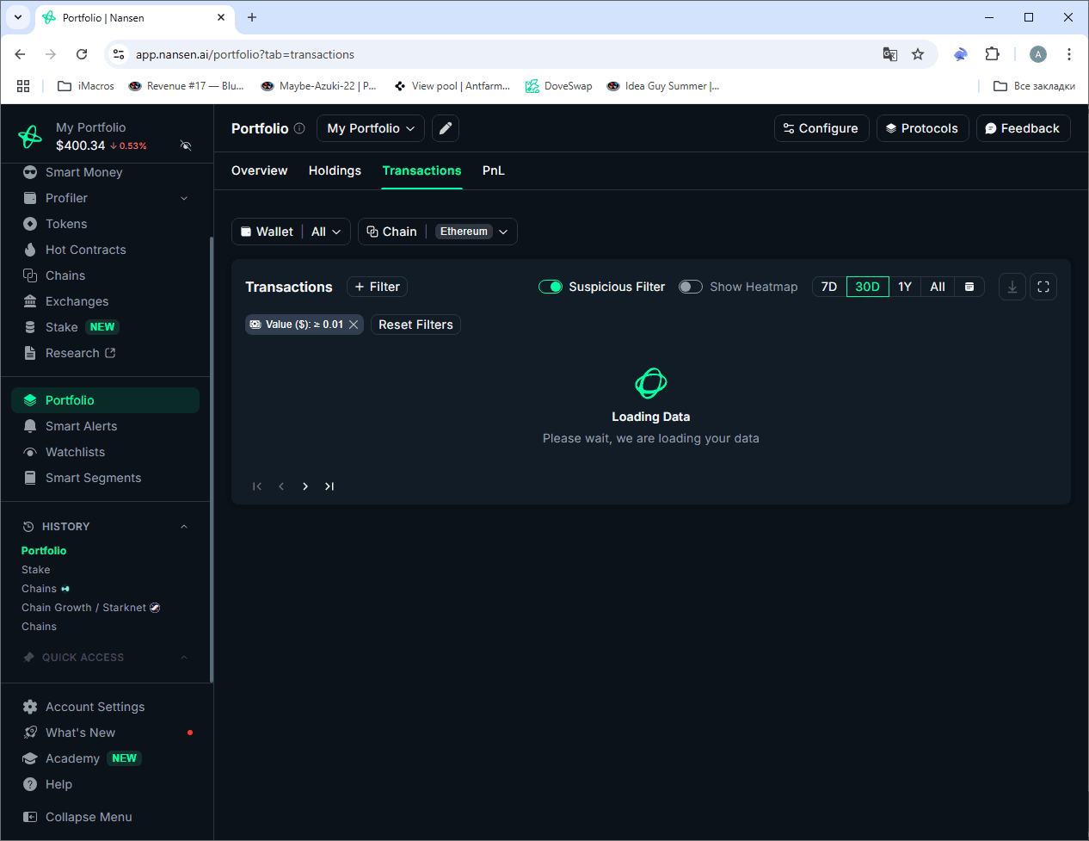Disable the Suspicious Filter toggle
The height and width of the screenshot is (841, 1089).
(551, 287)
